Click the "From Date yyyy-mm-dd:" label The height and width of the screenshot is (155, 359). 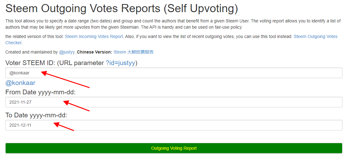click(x=41, y=92)
